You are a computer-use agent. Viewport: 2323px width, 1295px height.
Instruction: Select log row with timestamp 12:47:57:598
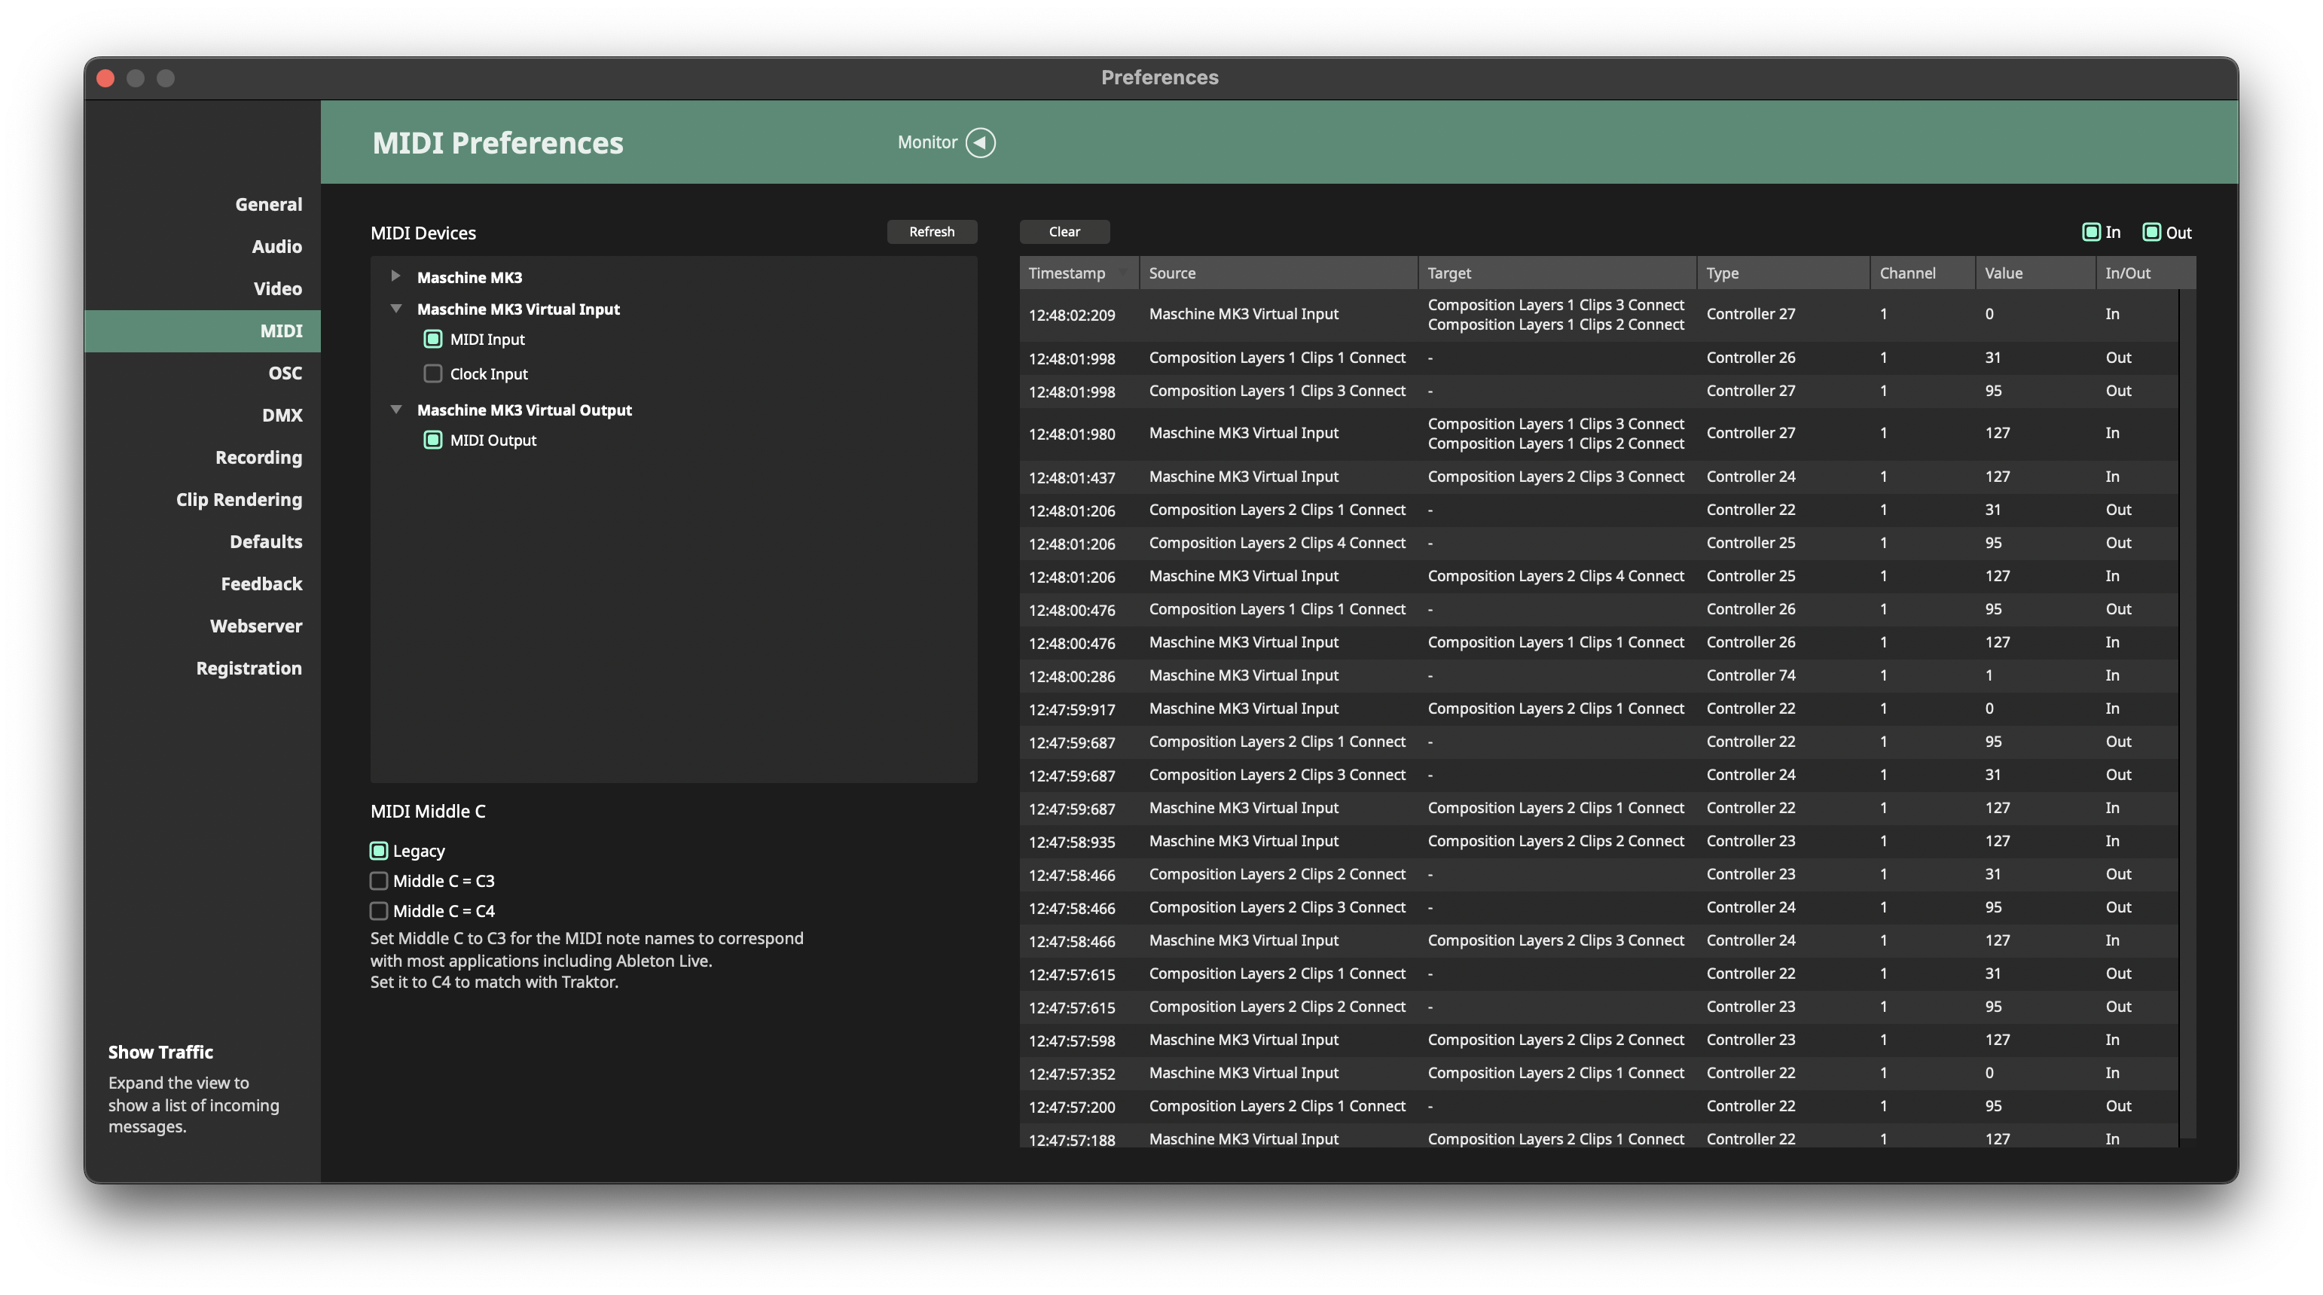click(x=1599, y=1040)
